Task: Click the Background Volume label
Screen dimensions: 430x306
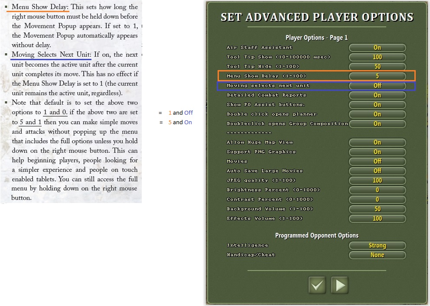Action: (x=270, y=209)
